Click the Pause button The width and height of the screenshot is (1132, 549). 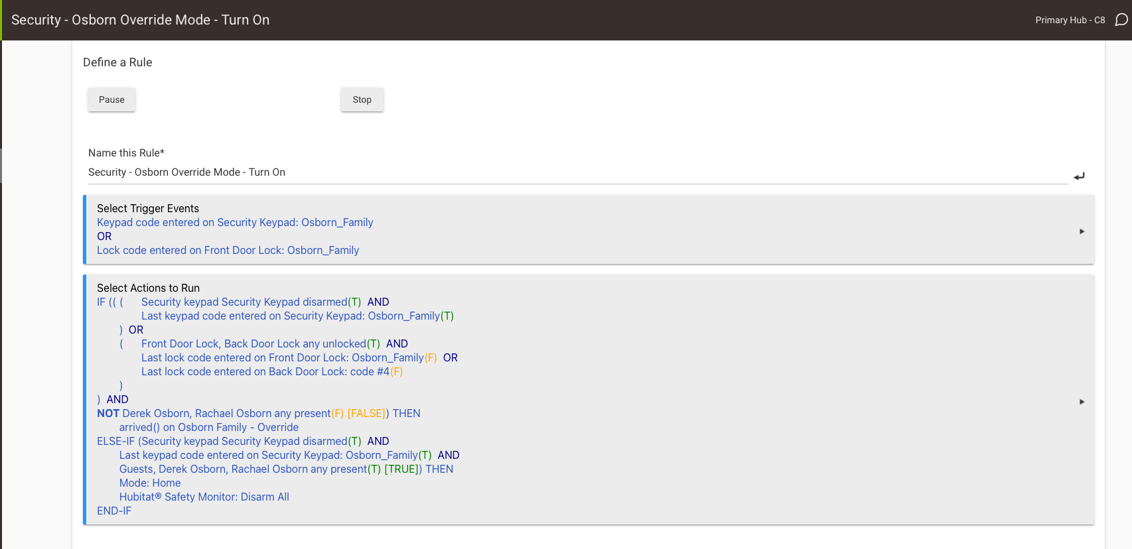click(111, 99)
